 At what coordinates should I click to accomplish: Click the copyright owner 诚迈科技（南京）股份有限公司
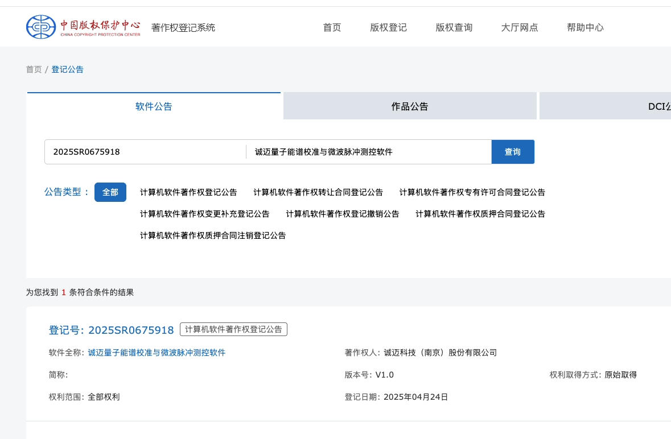tap(441, 353)
